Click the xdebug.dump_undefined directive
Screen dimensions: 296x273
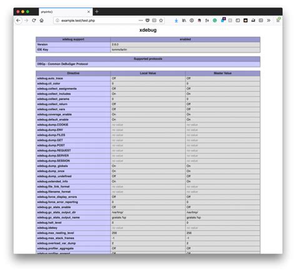(54, 176)
